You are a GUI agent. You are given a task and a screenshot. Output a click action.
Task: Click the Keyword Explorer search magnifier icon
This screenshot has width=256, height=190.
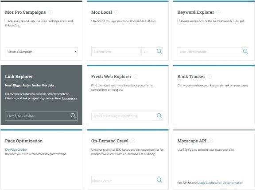pyautogui.click(x=245, y=52)
